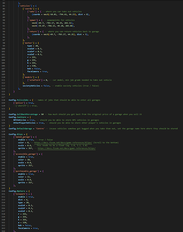Image resolution: width=183 pixels, height=232 pixels.
Task: Click line number 123 in the gutter
Action: click(3, 114)
